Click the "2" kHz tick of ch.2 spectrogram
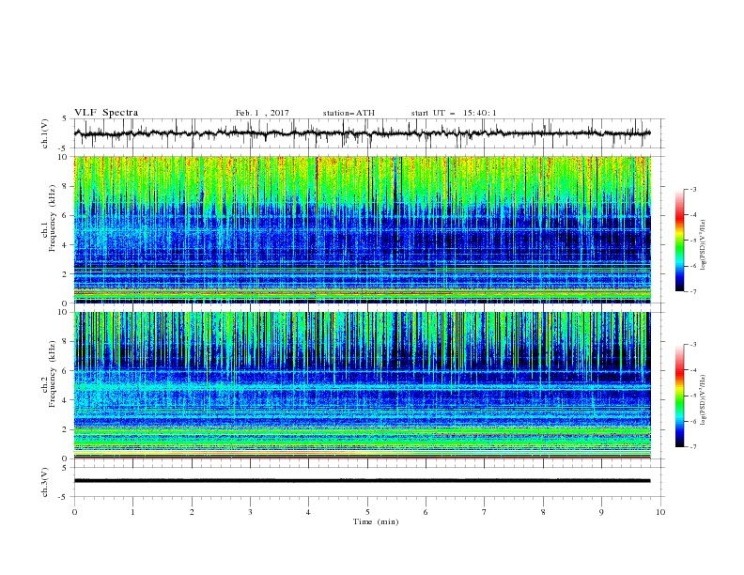The height and width of the screenshot is (575, 744). coord(66,429)
